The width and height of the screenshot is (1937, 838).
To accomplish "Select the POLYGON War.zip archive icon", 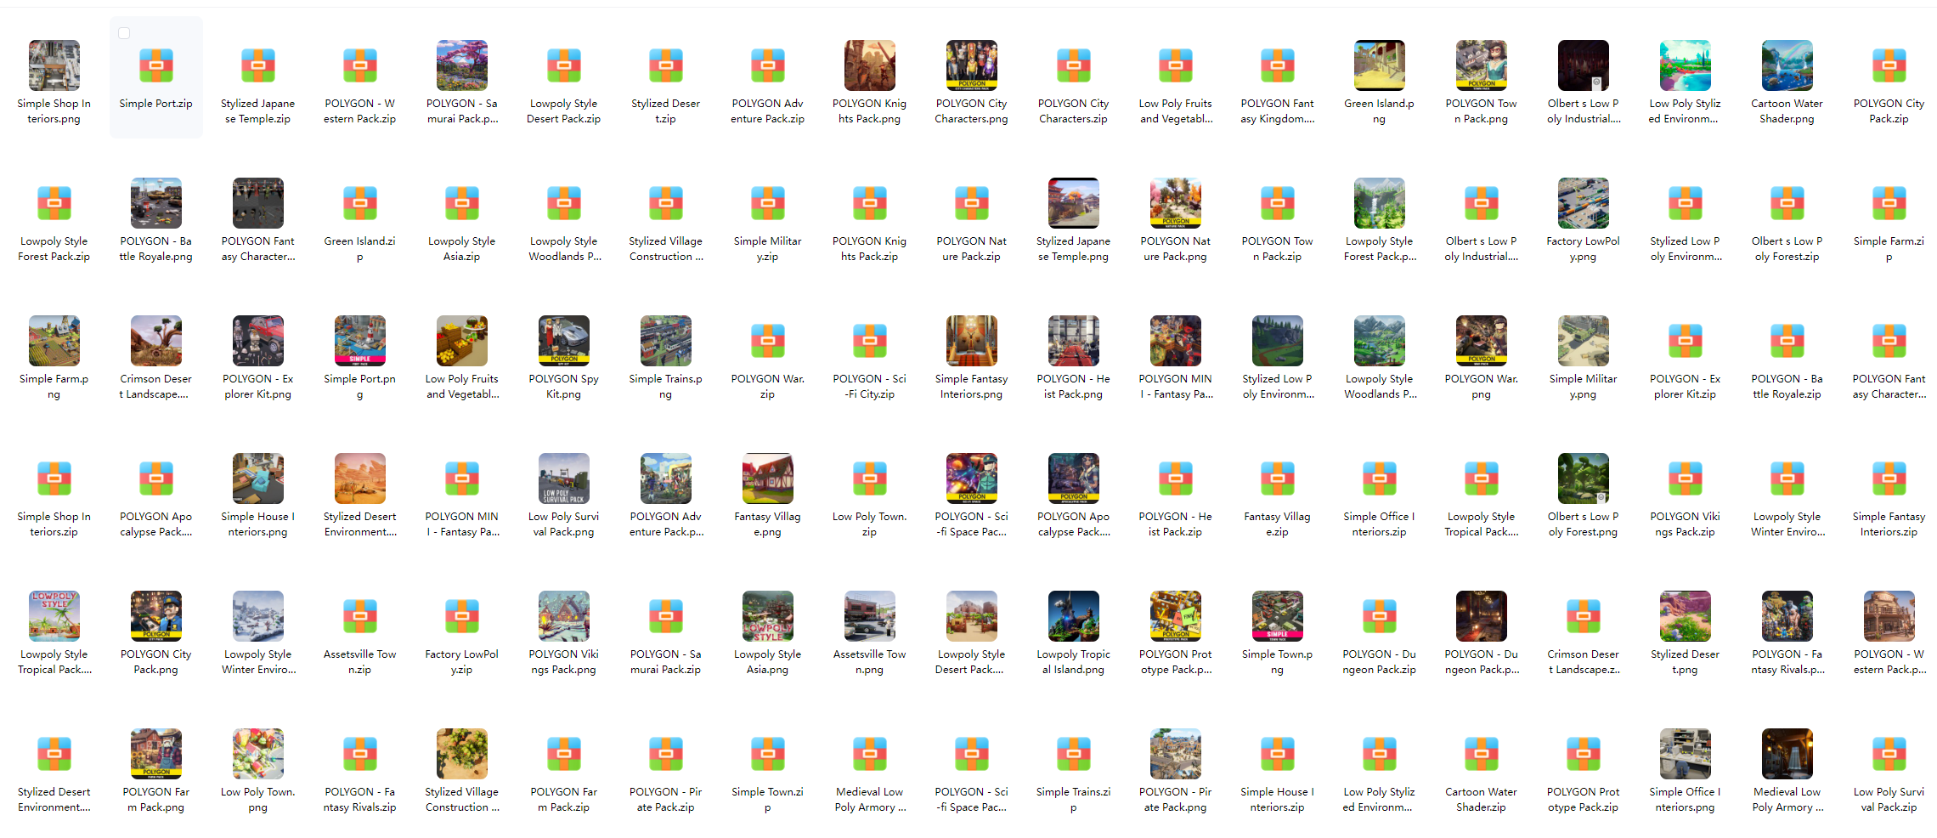I will coord(767,341).
